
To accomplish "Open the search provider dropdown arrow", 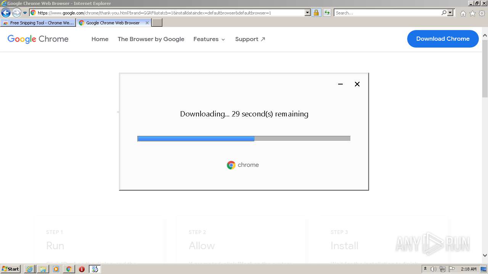I will coord(450,13).
